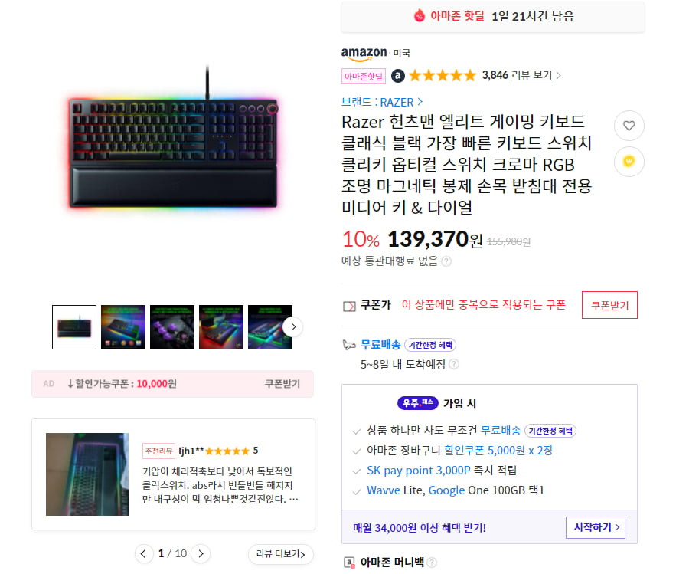
Task: Click the Amazon money back help icon
Action: pyautogui.click(x=432, y=562)
